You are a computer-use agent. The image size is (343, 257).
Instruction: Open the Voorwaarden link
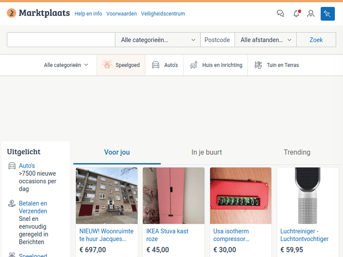coord(122,14)
